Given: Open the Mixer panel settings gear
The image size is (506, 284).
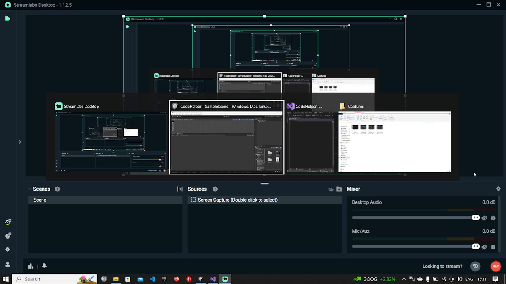Looking at the screenshot, I should click(x=498, y=189).
